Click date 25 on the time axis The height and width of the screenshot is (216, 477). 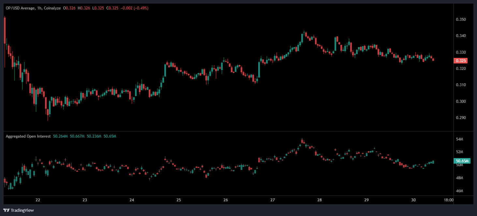point(179,200)
